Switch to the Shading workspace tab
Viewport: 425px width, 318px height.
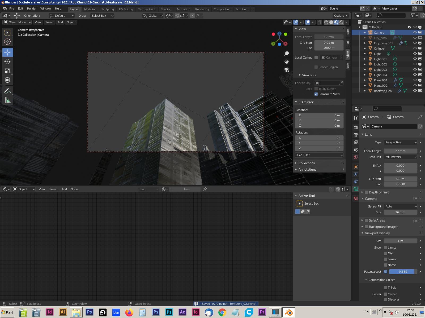tap(166, 9)
